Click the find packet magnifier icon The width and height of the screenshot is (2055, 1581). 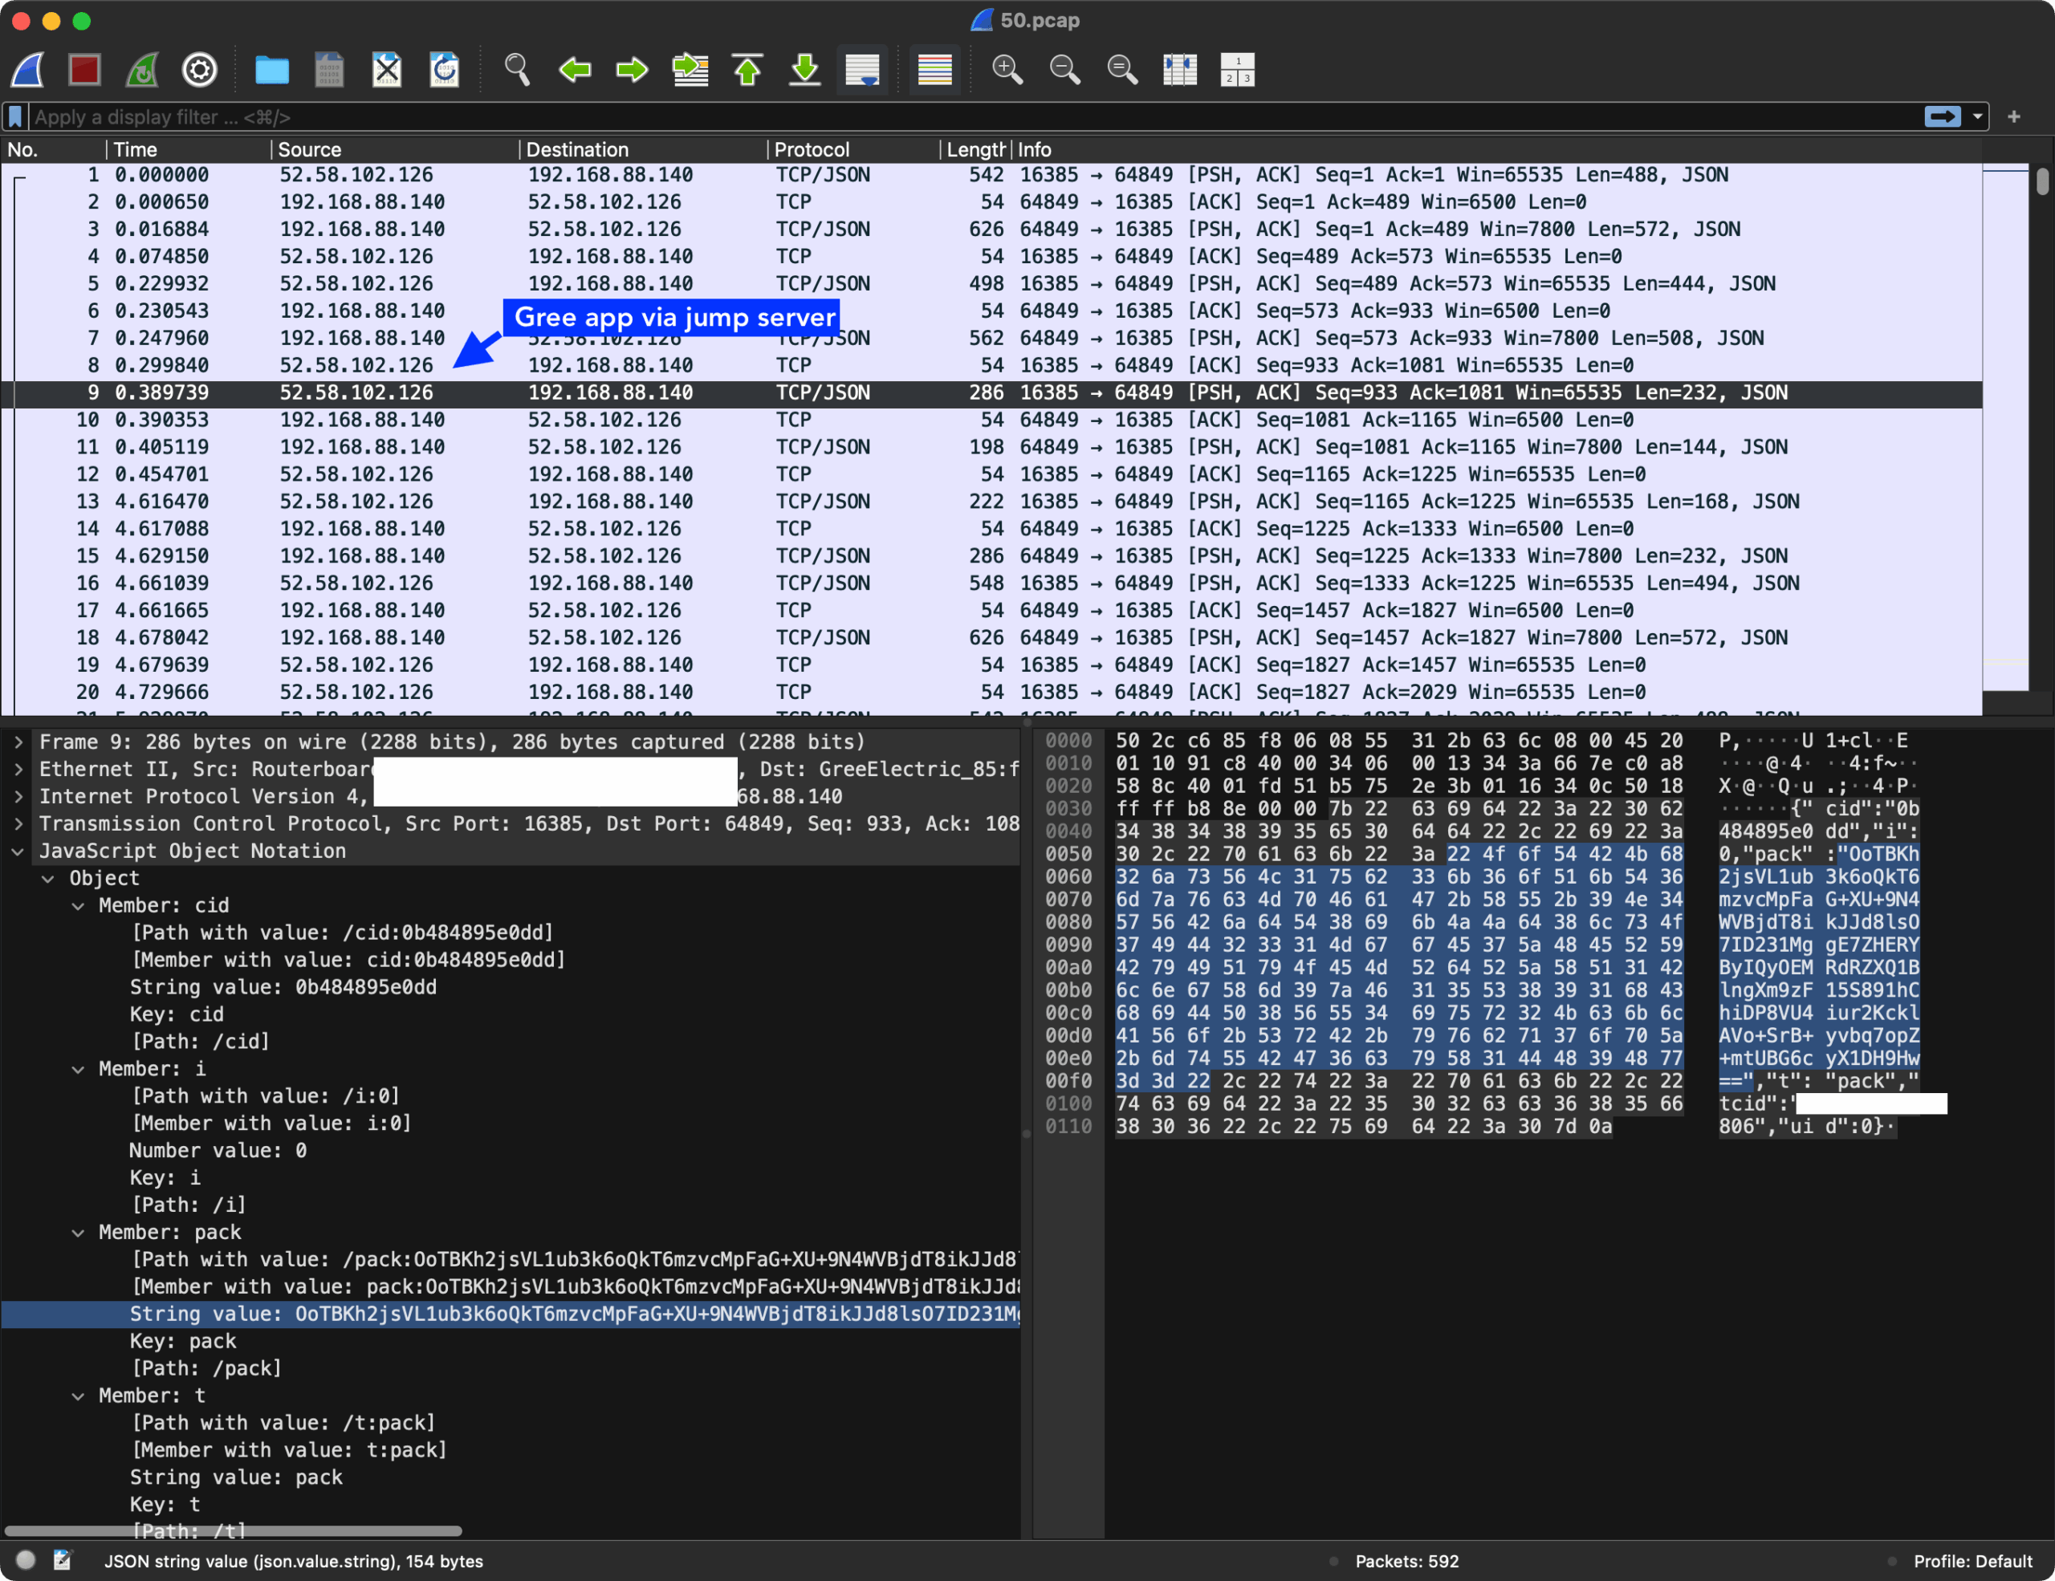(517, 70)
